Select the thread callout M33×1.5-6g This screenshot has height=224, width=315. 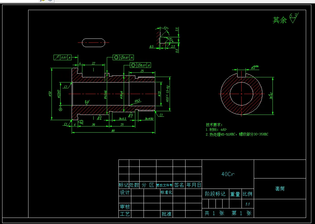point(167,94)
